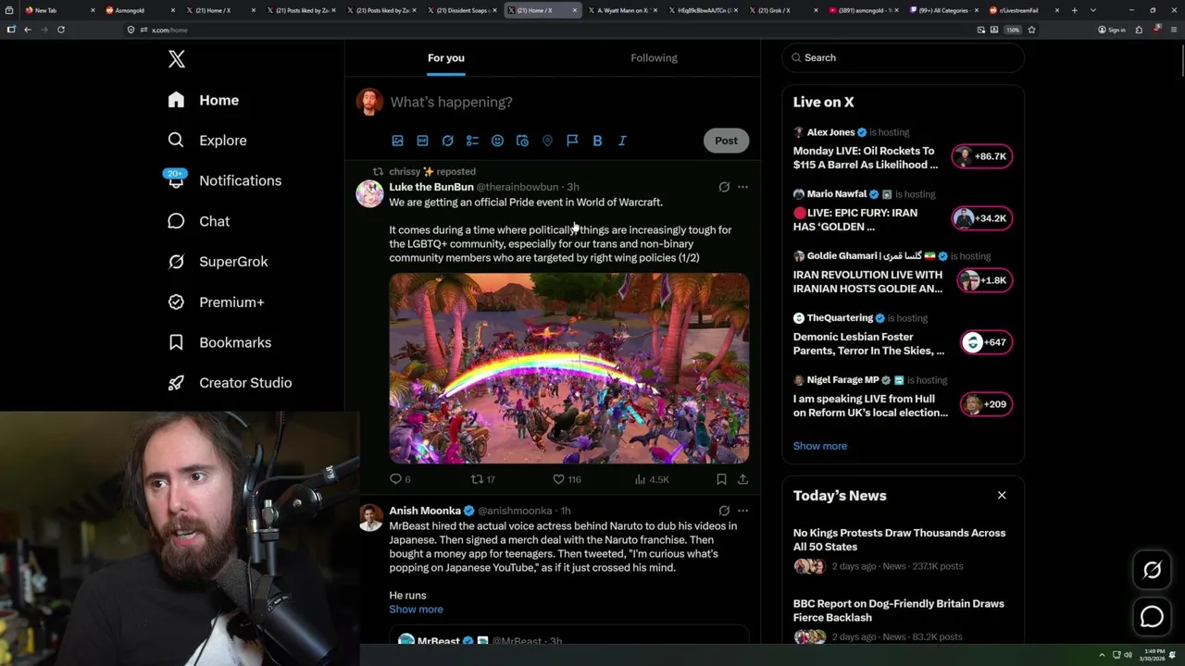Join Alex Jones live with +86.7K
Screen dimensions: 1185x666
982,156
